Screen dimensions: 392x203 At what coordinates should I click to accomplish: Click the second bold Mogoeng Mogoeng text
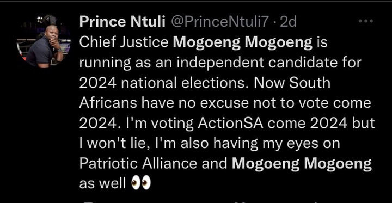(x=302, y=164)
